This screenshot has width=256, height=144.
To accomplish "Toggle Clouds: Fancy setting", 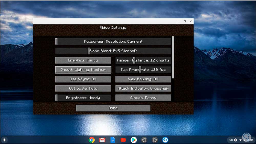I will 143,98.
